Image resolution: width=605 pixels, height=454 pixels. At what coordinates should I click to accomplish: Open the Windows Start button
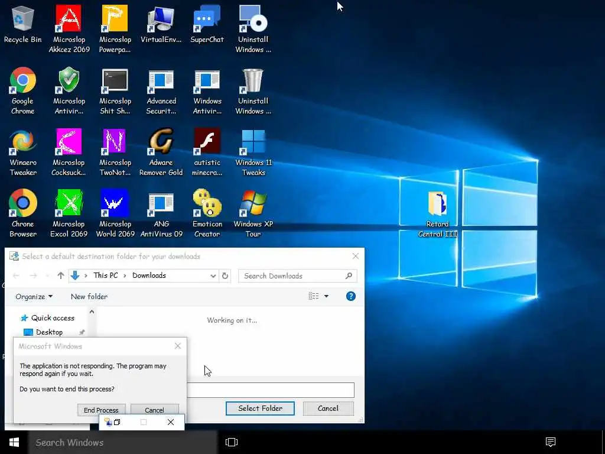pyautogui.click(x=14, y=442)
